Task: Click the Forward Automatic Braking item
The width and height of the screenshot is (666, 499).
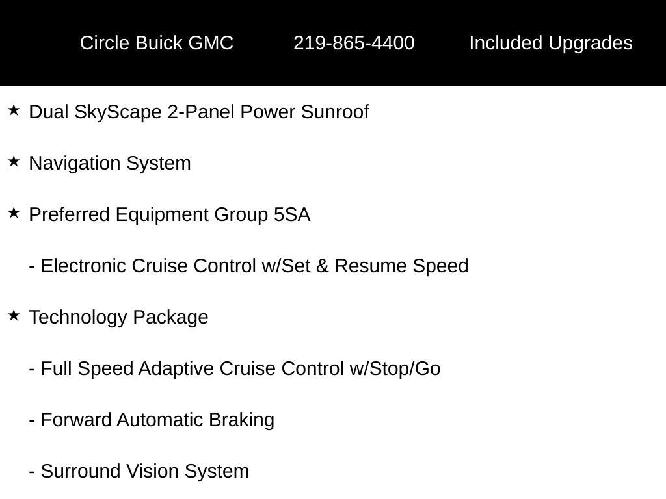Action: point(157,420)
